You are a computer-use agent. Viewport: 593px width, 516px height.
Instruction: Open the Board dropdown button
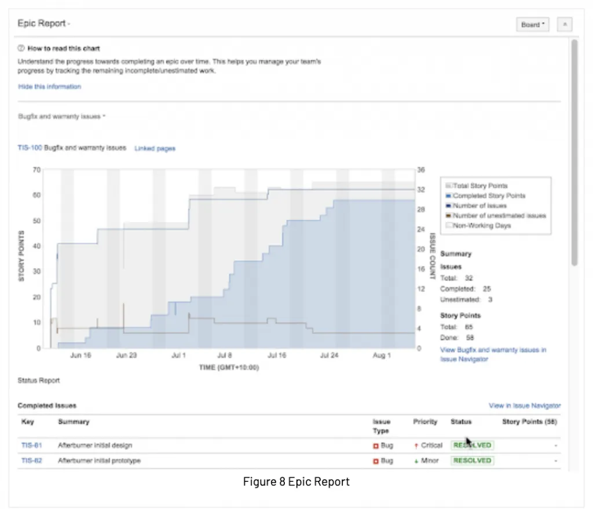click(533, 24)
